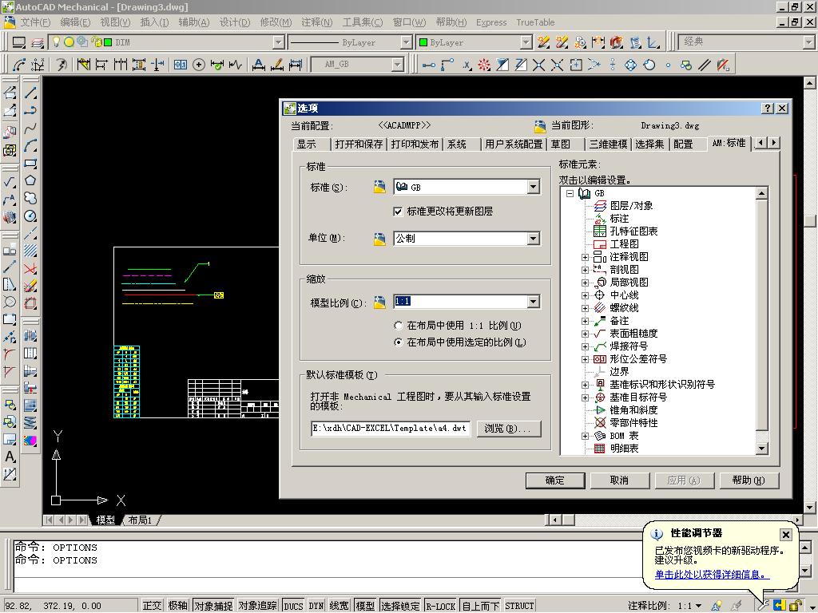Open the green ByLayer color dropdown
Viewport: 818px width, 613px height.
point(526,42)
